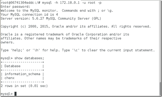The height and width of the screenshot is (97, 162).
Task: Click the Database column header
Action: click(x=12, y=66)
